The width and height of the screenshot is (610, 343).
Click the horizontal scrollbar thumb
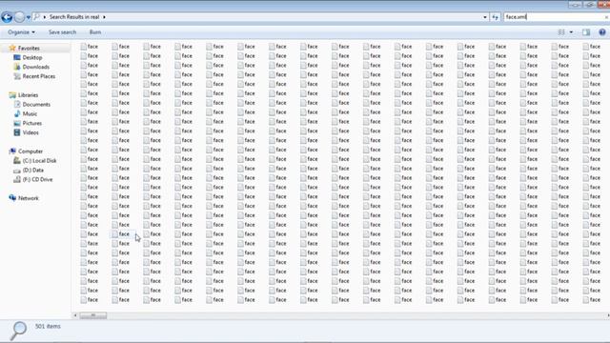point(93,315)
